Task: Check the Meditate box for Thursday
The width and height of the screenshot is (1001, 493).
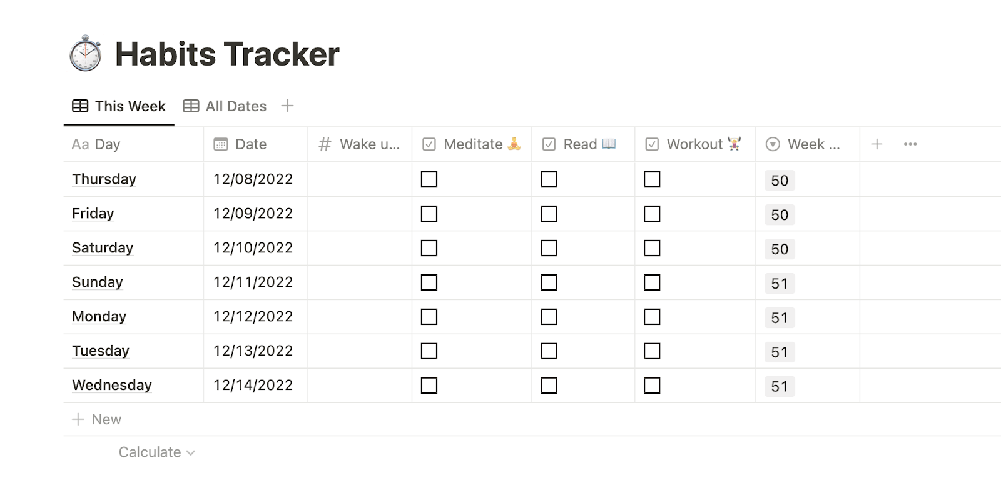Action: click(x=429, y=179)
